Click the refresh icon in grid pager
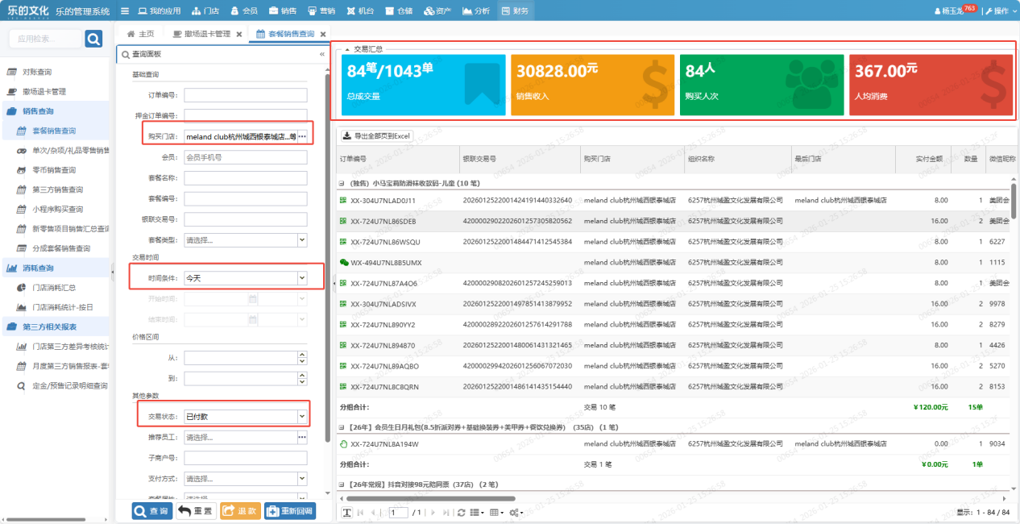 pos(461,513)
